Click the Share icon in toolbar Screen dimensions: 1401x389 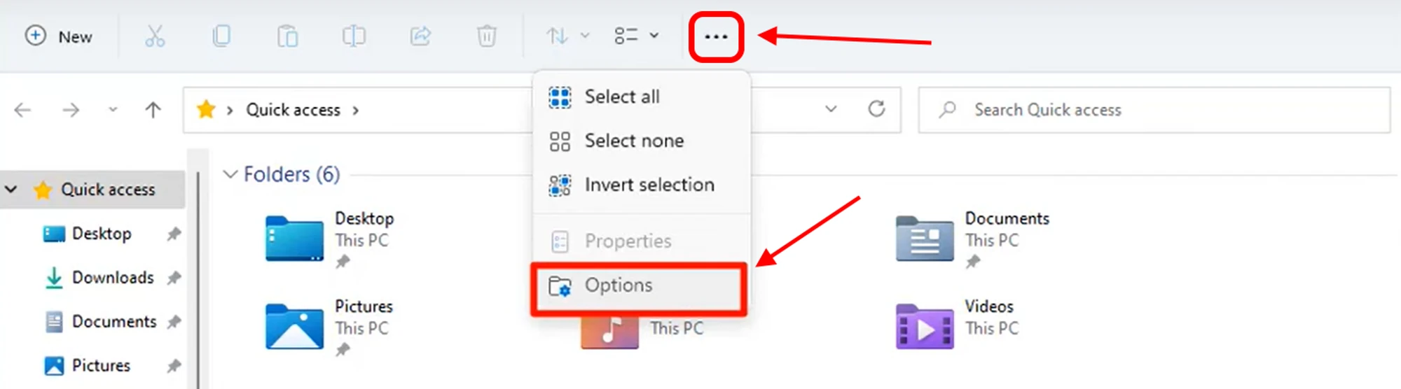click(420, 36)
